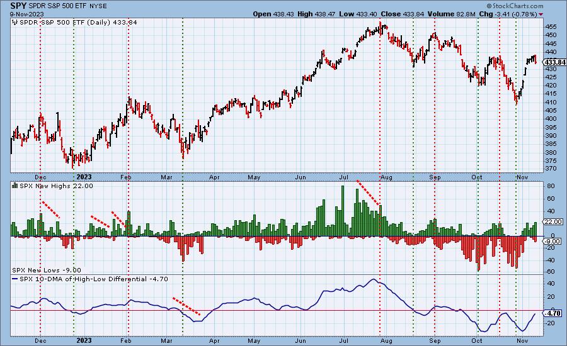Click the bar-chart icon beside SPDR S&P 500 ETF (Daily)
The image size is (567, 346).
(15, 23)
